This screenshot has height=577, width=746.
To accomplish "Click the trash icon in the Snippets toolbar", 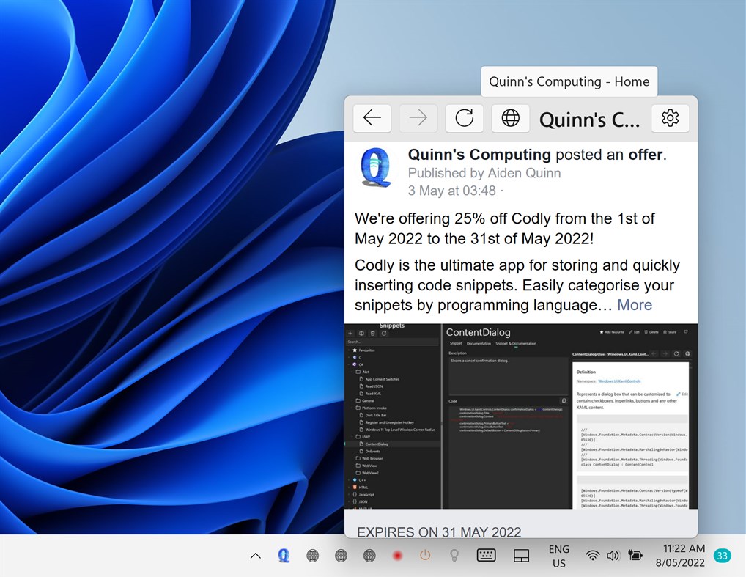I will click(x=374, y=333).
